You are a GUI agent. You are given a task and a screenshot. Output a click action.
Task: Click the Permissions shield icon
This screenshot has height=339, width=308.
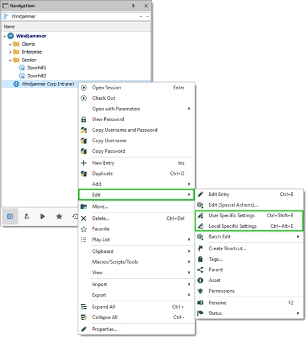click(200, 291)
